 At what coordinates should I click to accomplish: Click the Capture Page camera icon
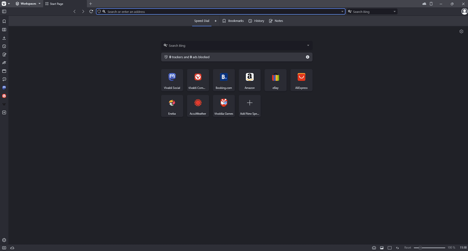pyautogui.click(x=374, y=248)
